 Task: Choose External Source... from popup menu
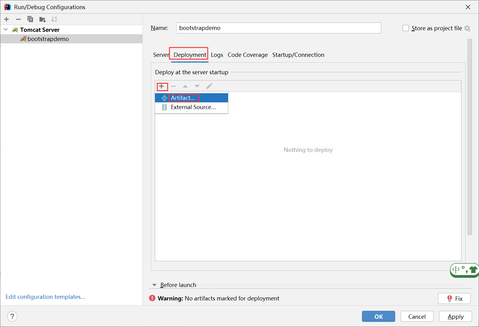(x=191, y=107)
